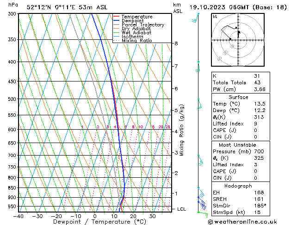Click the -10 temperature axis label
The image size is (291, 225).
pyautogui.click(x=76, y=216)
